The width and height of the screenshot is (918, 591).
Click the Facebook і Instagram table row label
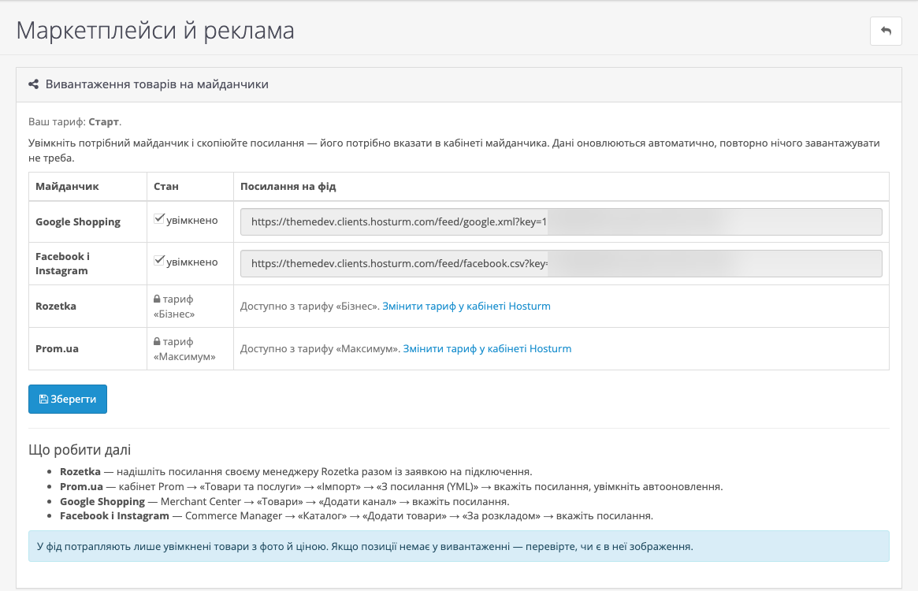click(x=62, y=263)
